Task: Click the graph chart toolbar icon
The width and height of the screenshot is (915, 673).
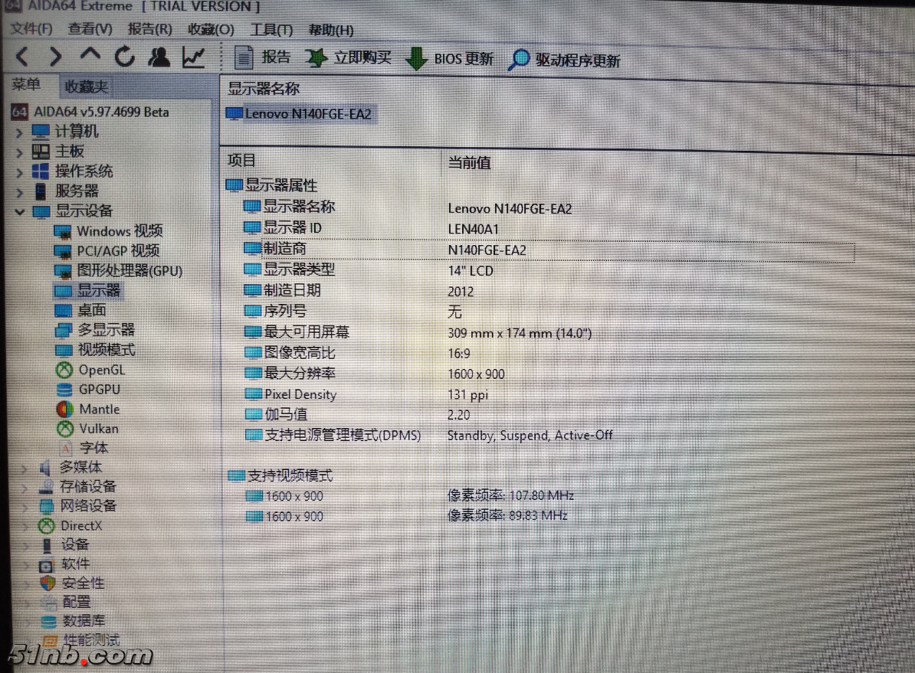Action: [x=193, y=57]
